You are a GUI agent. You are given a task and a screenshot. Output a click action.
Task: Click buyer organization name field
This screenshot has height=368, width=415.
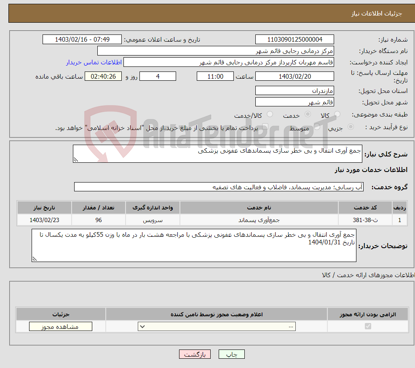(216, 51)
